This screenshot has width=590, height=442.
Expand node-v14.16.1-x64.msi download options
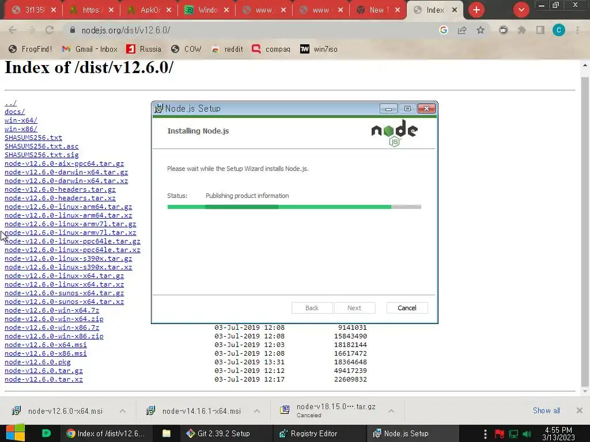click(257, 411)
